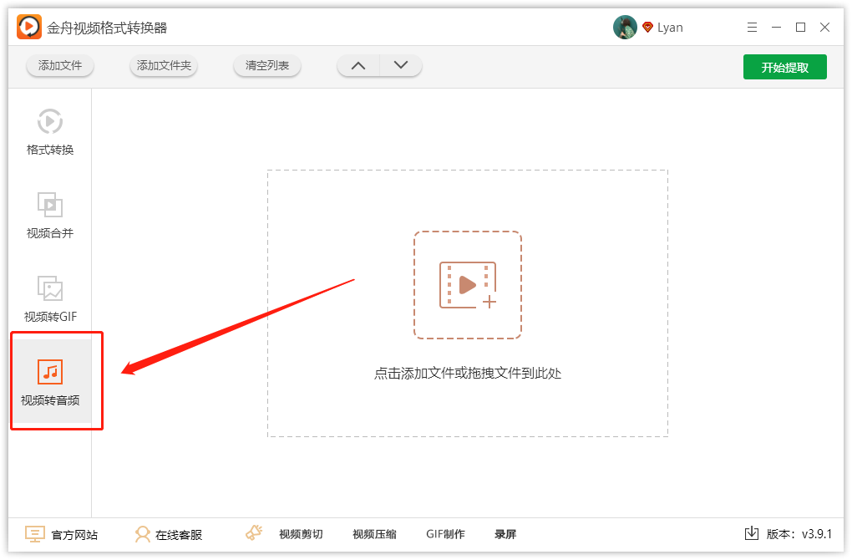
Task: Click the 版本: v3.9.1 text
Action: pos(799,534)
